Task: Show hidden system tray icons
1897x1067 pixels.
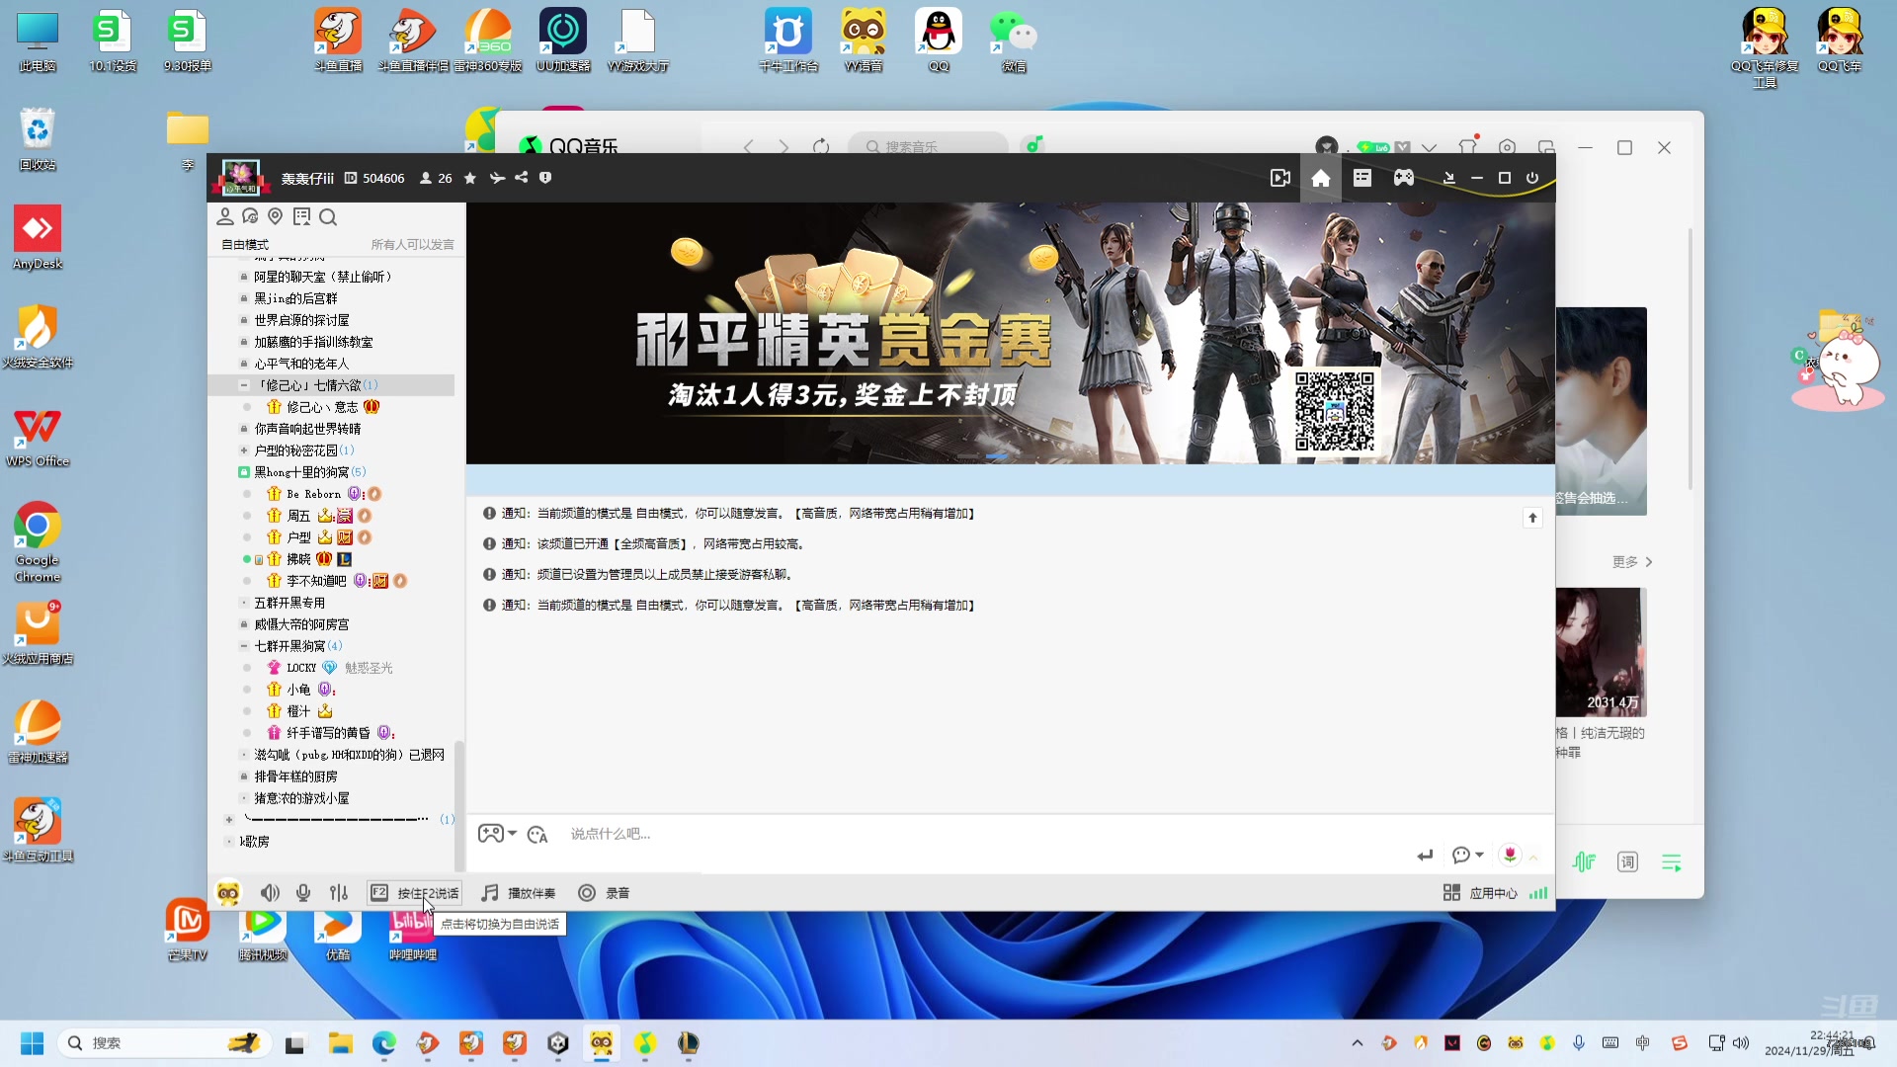Action: [x=1358, y=1043]
